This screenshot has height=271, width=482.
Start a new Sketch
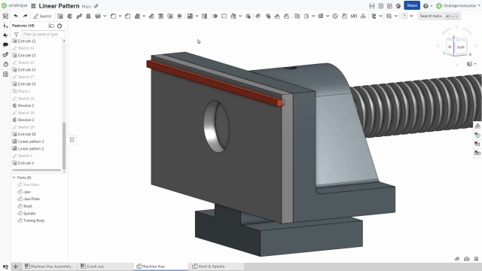pos(42,16)
